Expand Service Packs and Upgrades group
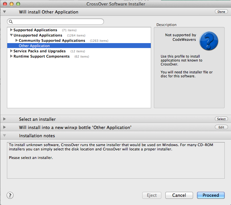This screenshot has height=205, width=231. 11,51
